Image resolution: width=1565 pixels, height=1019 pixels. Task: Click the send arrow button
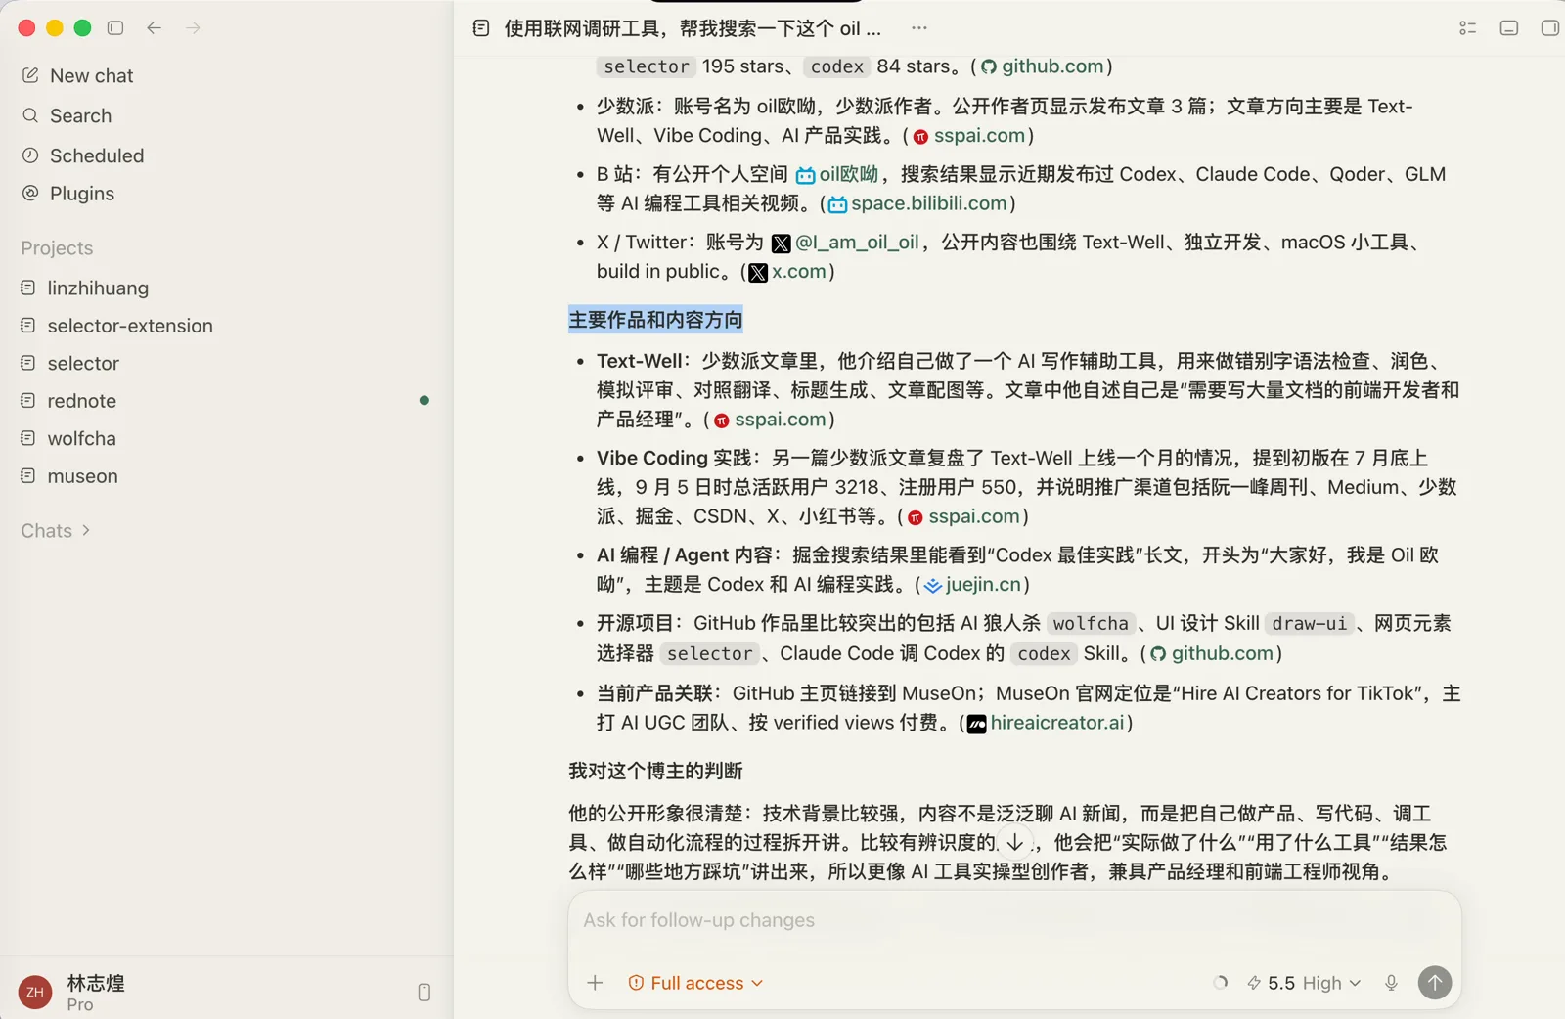(x=1435, y=983)
